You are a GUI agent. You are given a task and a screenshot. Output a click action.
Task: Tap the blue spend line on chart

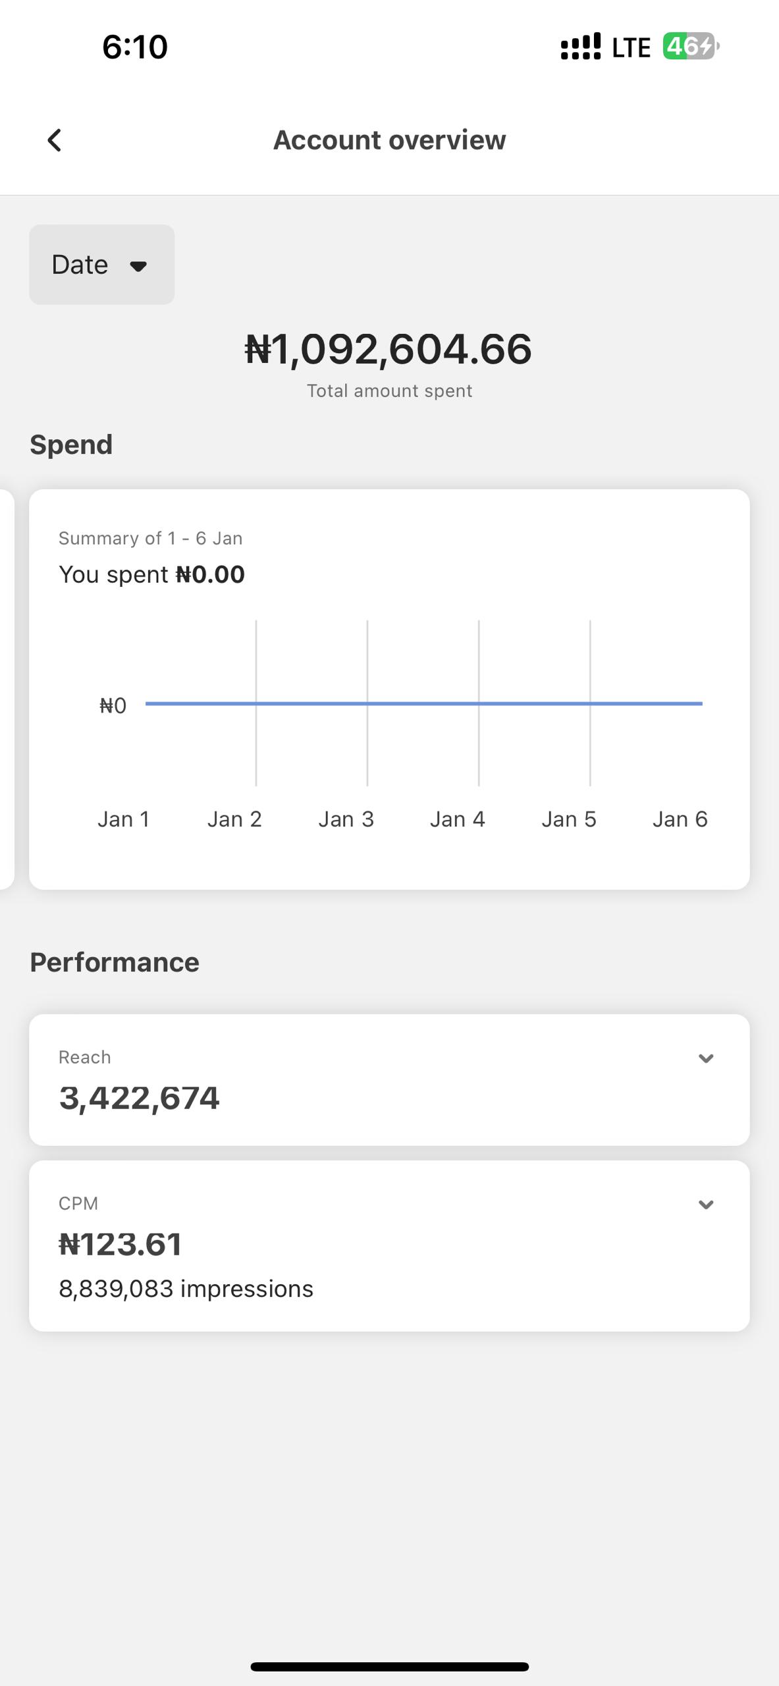click(424, 703)
